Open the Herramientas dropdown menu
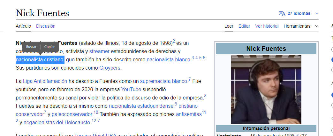Viewport: 333px width, 136px height. pyautogui.click(x=301, y=26)
